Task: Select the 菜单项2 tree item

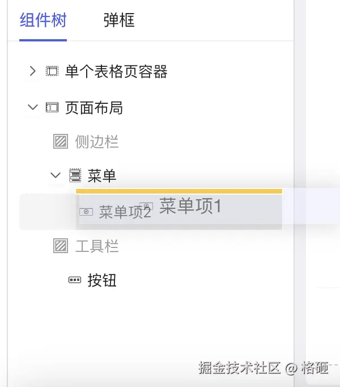Action: (x=125, y=213)
